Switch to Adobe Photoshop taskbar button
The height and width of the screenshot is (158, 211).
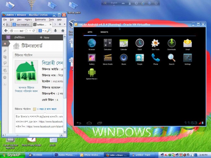65,155
